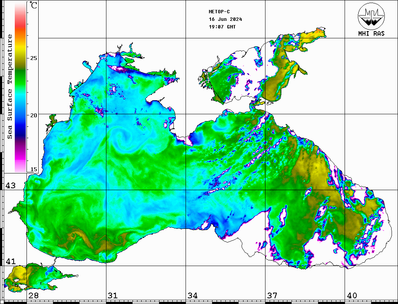The width and height of the screenshot is (398, 304).
Task: Click longitude label '40'
Action: (x=352, y=296)
